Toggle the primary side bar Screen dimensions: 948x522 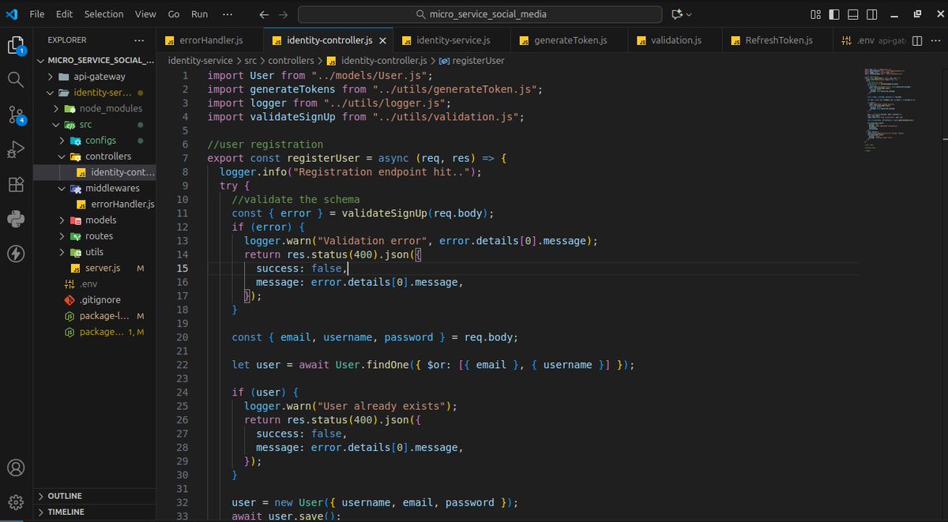(833, 14)
